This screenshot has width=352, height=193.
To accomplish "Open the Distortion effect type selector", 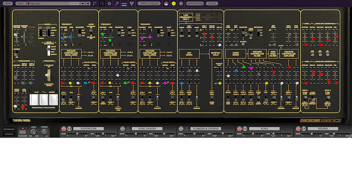I will 88,129.
